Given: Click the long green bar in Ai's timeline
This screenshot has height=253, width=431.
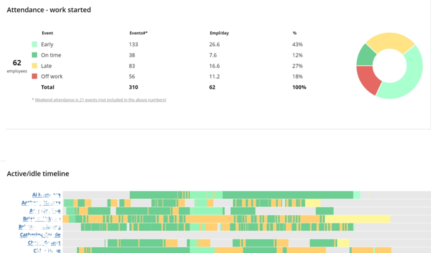Looking at the screenshot, I should [x=287, y=195].
